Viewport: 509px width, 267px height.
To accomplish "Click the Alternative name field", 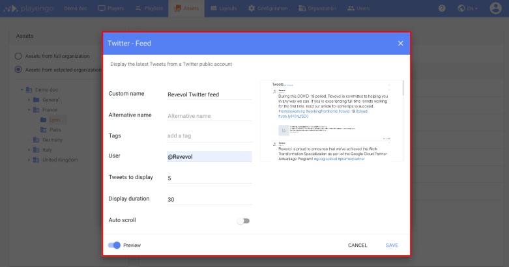I will click(209, 116).
